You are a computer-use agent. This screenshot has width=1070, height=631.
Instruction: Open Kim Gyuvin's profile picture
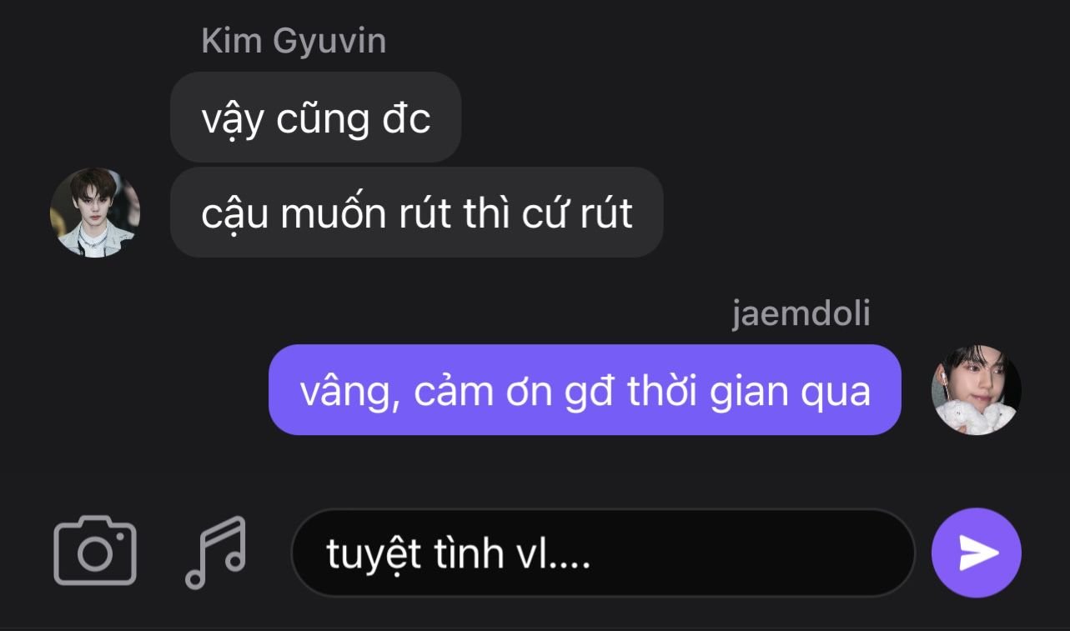coord(95,213)
